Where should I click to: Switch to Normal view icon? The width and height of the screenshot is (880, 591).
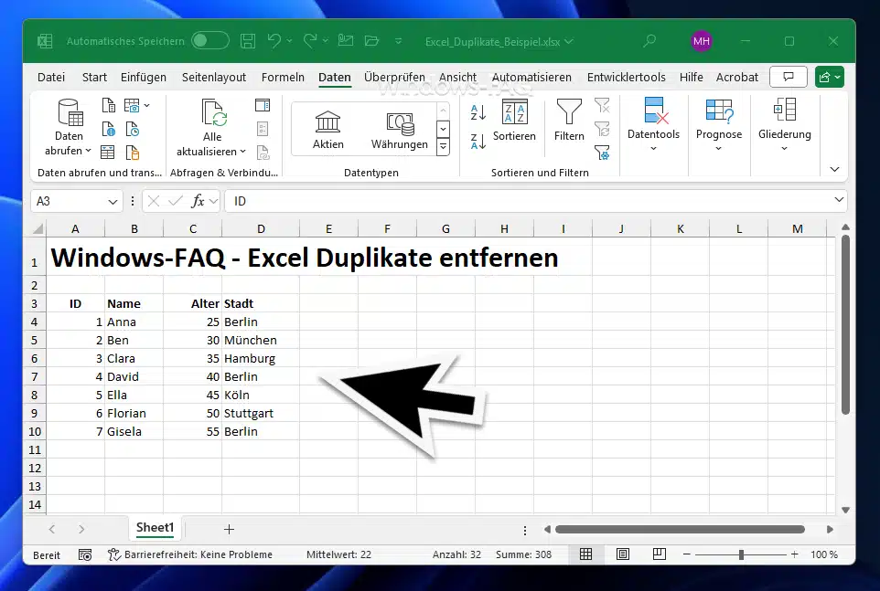tap(585, 554)
